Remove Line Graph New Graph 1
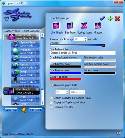125x138 pixels. (37, 35)
